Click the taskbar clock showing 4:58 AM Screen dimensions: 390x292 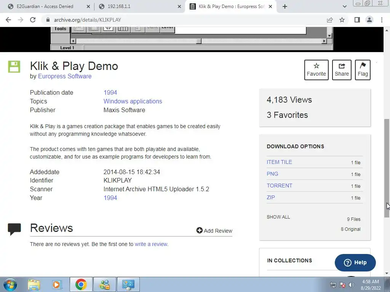pyautogui.click(x=371, y=285)
